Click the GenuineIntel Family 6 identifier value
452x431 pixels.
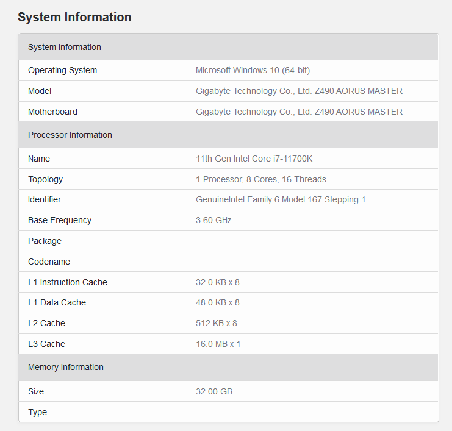[280, 199]
